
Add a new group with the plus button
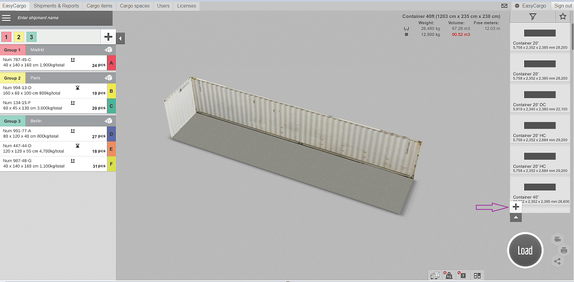click(x=108, y=37)
